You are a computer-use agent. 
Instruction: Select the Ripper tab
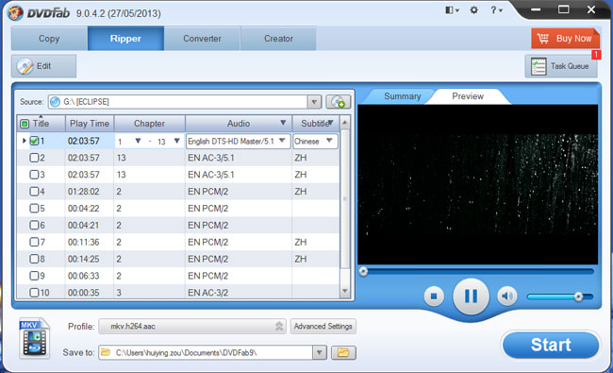(x=125, y=39)
